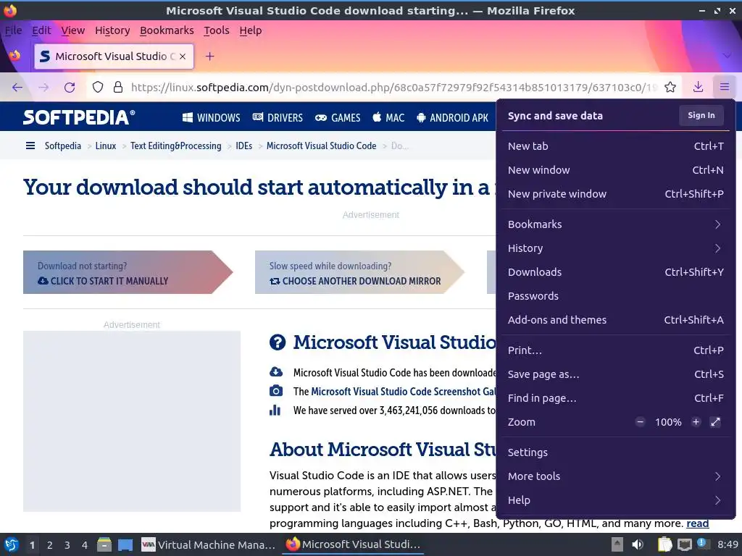This screenshot has width=742, height=556.
Task: Open the downloads arrow panel
Action: click(698, 87)
